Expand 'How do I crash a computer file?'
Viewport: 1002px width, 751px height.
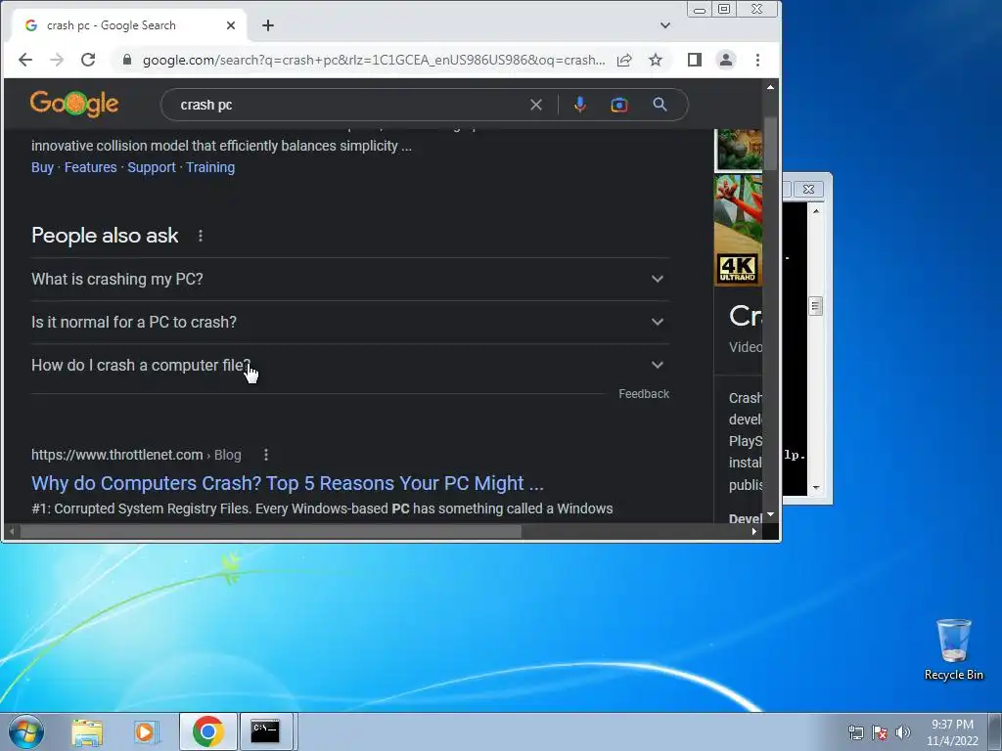(x=350, y=366)
